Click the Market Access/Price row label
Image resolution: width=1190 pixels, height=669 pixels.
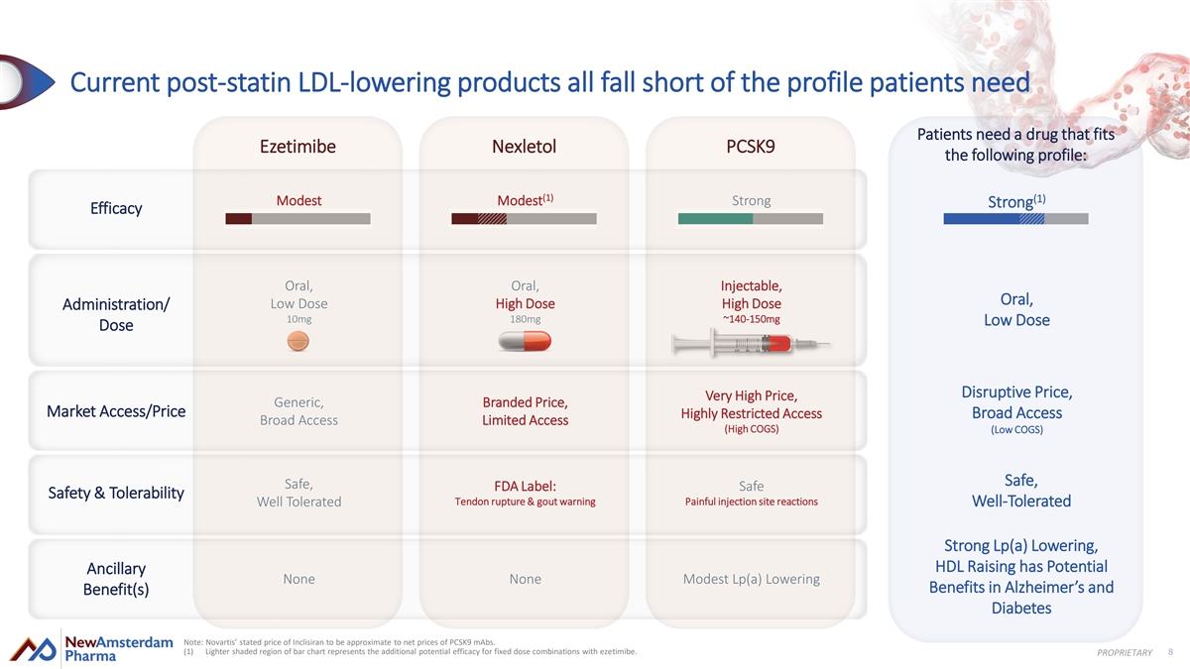click(x=116, y=411)
